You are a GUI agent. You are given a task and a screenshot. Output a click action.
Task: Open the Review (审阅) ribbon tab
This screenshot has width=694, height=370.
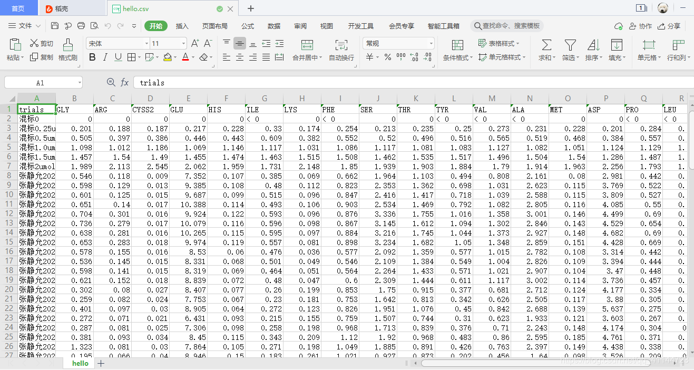(x=300, y=26)
